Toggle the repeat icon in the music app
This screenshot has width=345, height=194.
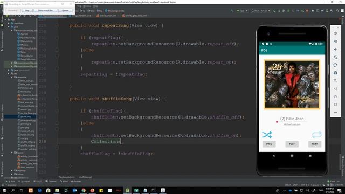point(316,135)
